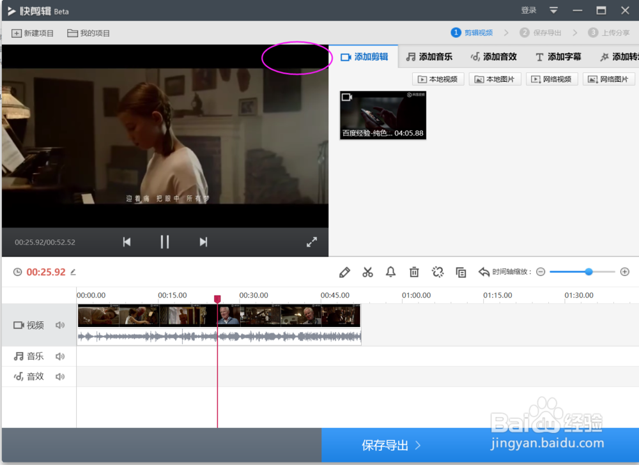Click the 本地视频 button
The image size is (639, 465).
438,79
